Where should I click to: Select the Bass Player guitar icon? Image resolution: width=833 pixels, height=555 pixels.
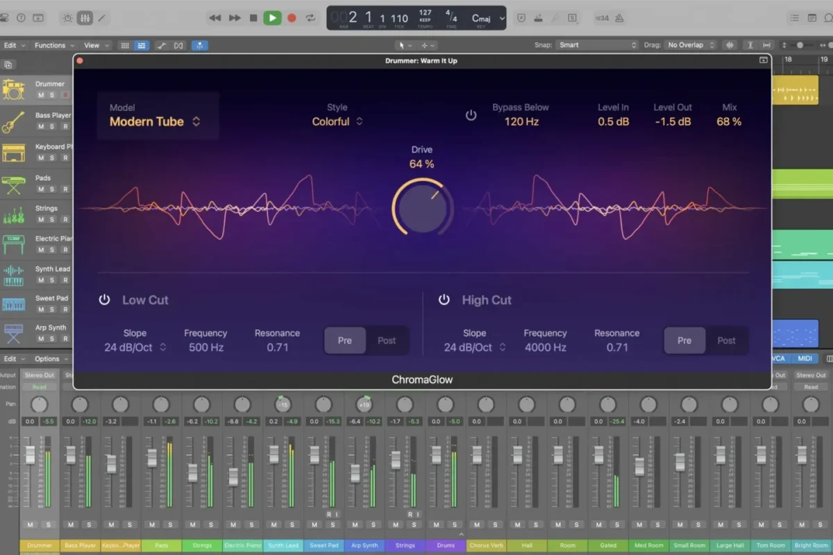coord(13,121)
